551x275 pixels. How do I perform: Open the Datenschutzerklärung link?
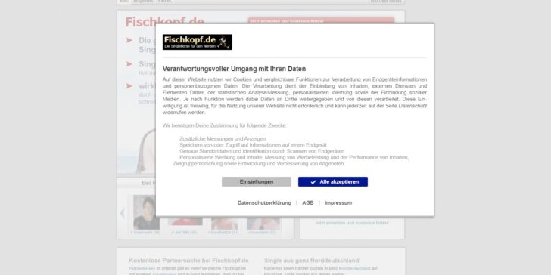[264, 202]
